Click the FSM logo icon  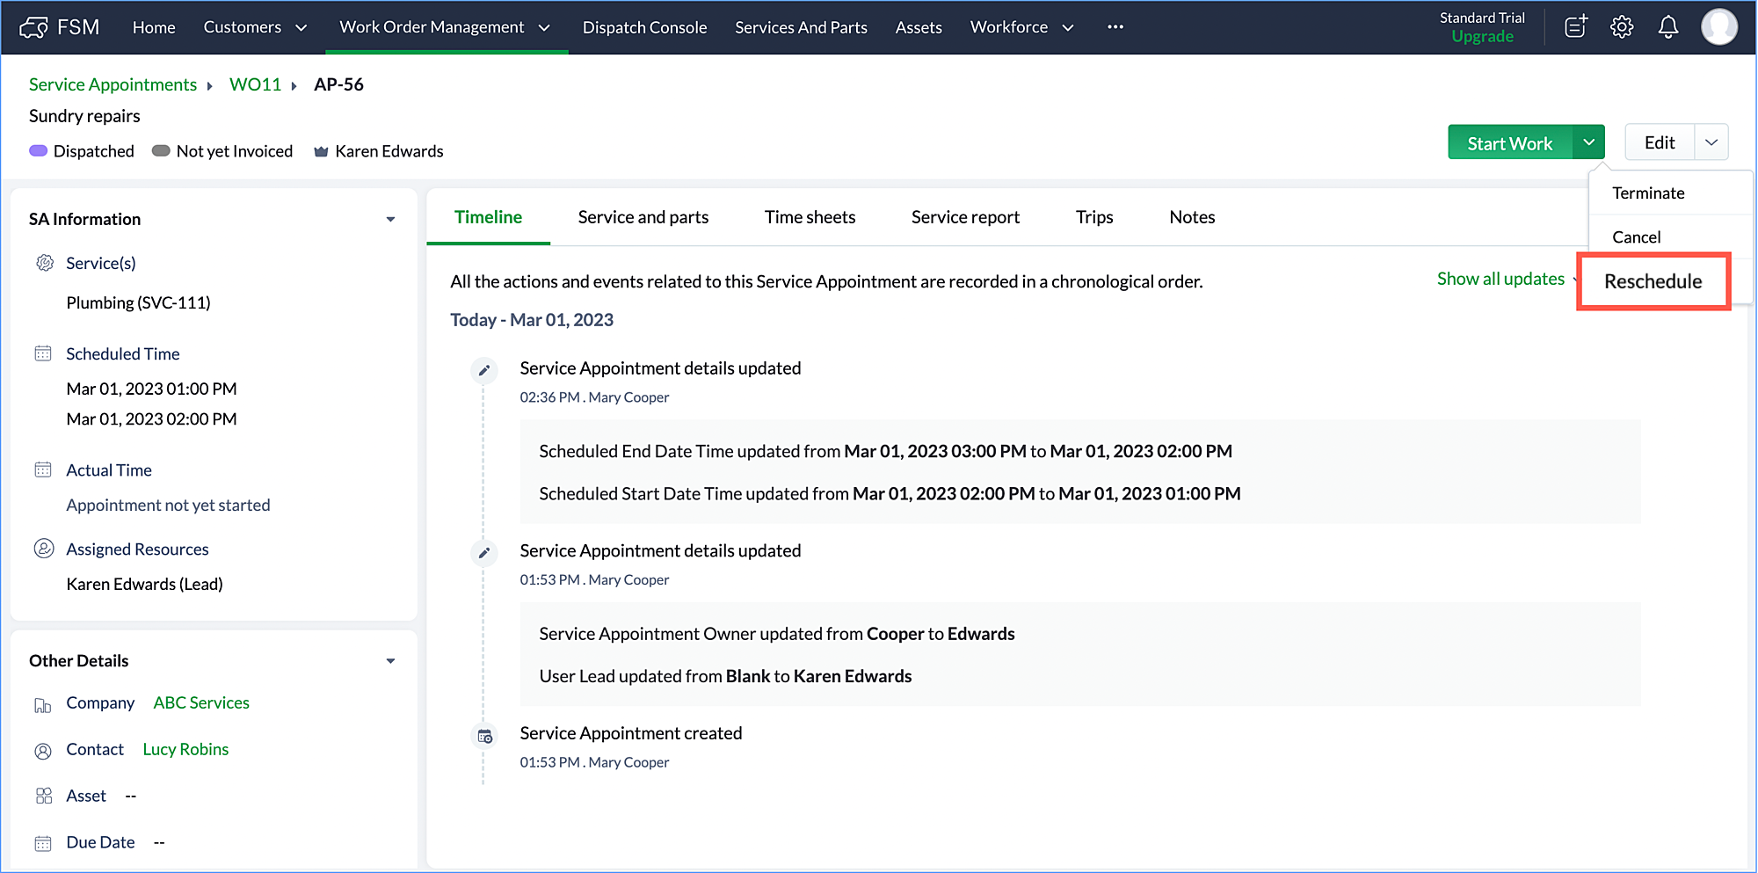tap(33, 27)
